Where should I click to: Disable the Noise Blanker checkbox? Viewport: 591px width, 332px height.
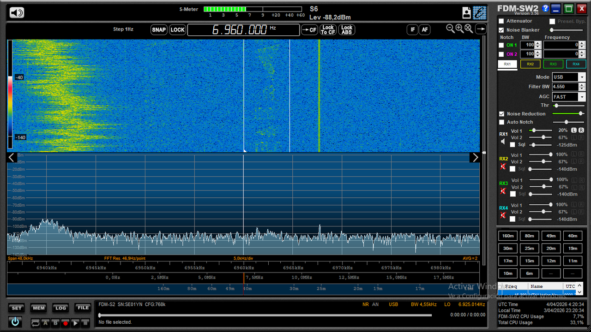pyautogui.click(x=501, y=30)
